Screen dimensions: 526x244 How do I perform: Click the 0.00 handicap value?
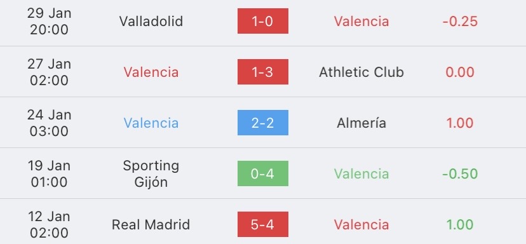(x=460, y=72)
